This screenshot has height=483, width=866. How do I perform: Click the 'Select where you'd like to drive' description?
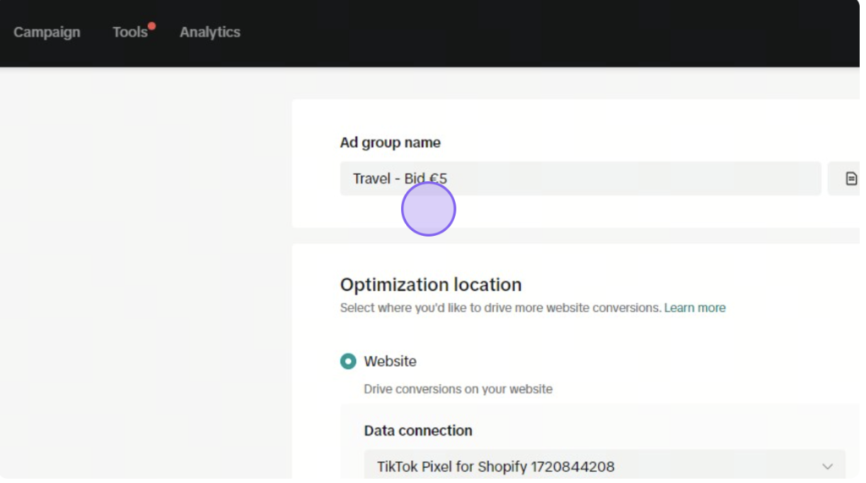coord(501,308)
